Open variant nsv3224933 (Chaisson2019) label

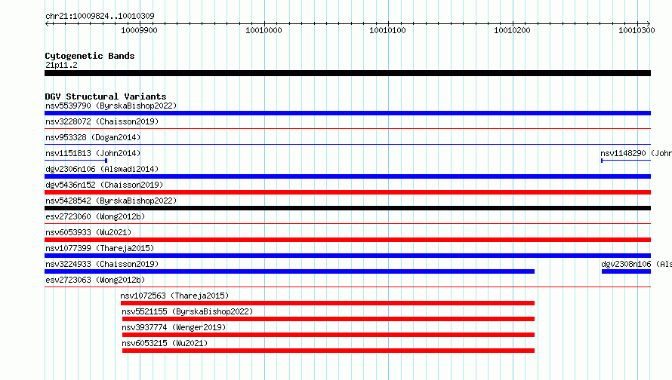tap(102, 264)
